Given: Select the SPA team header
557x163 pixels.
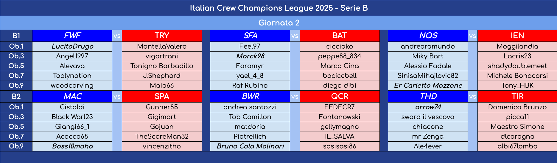Looking at the screenshot, I should (162, 96).
